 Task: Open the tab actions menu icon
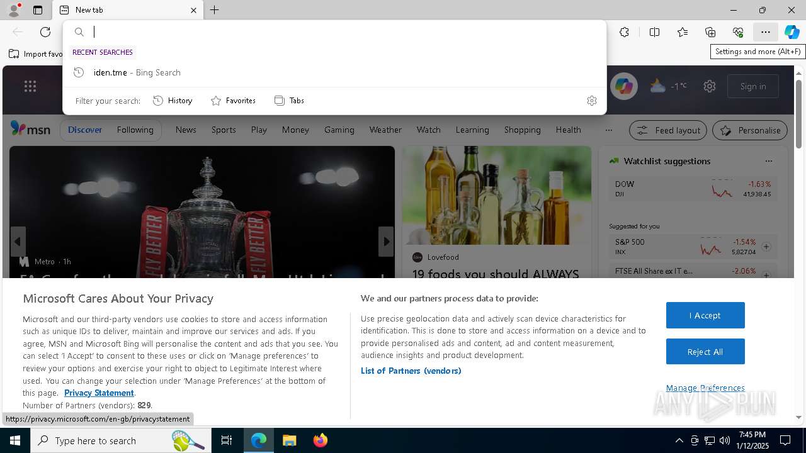click(x=38, y=10)
